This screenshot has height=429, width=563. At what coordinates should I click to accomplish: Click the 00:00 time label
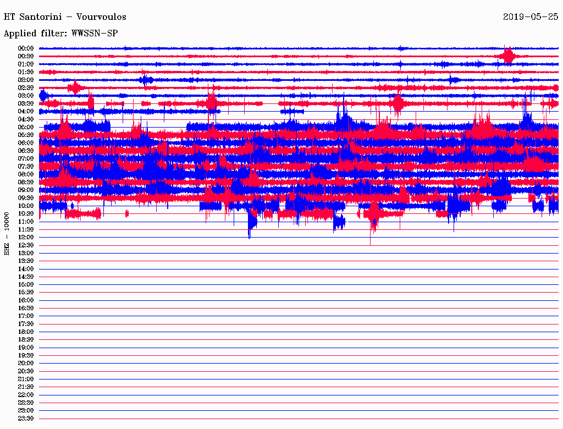point(26,48)
